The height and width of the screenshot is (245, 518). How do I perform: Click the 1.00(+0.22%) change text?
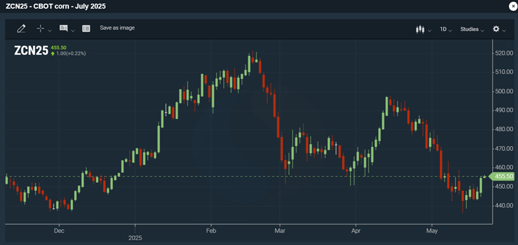pyautogui.click(x=71, y=53)
